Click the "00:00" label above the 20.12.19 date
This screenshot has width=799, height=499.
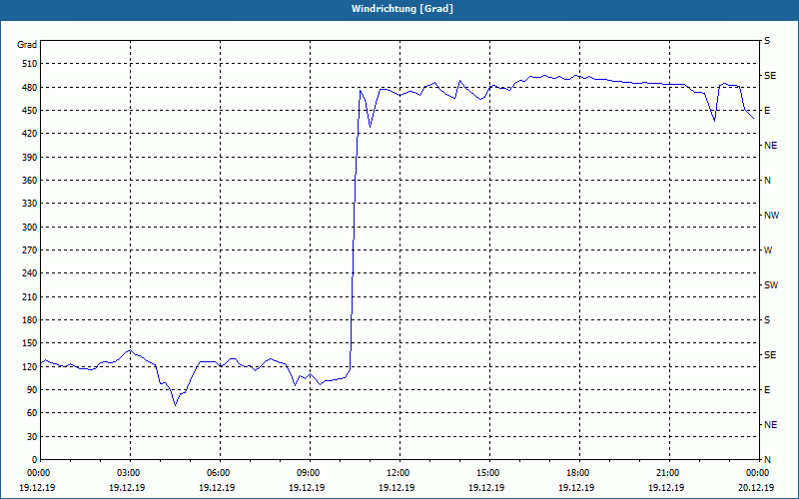tap(759, 473)
